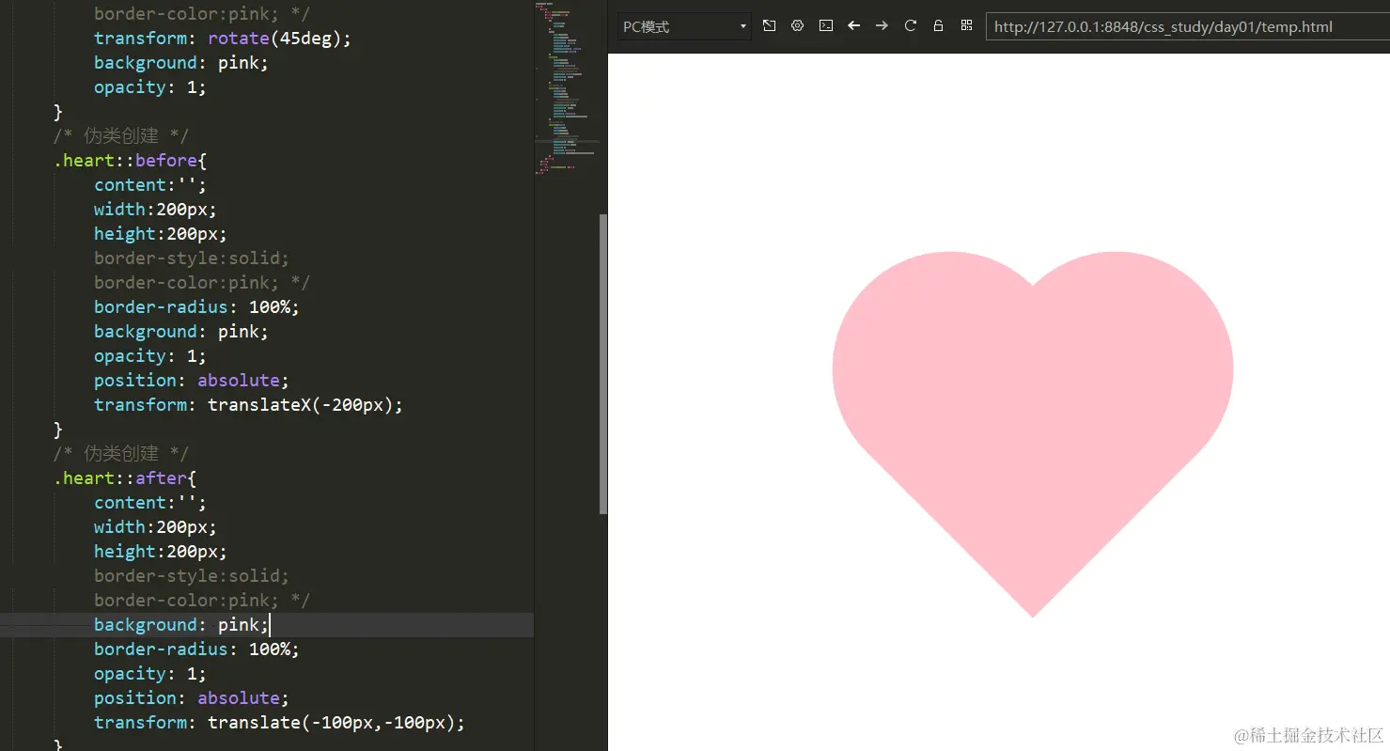Click the editor vertical scrollbar thumb
This screenshot has height=751, width=1390.
click(x=603, y=364)
